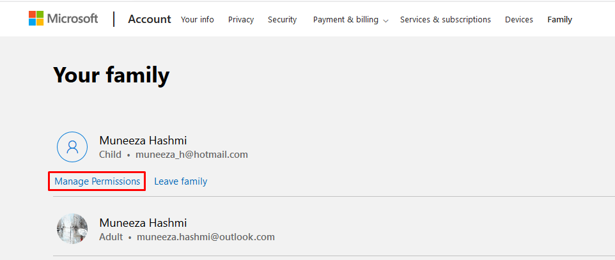Click the Microsoft logo icon
Screen dimensions: 615x260
pyautogui.click(x=36, y=19)
